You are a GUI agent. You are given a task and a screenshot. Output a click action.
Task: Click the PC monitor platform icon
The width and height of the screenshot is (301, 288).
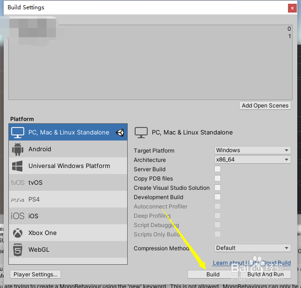tap(18, 132)
